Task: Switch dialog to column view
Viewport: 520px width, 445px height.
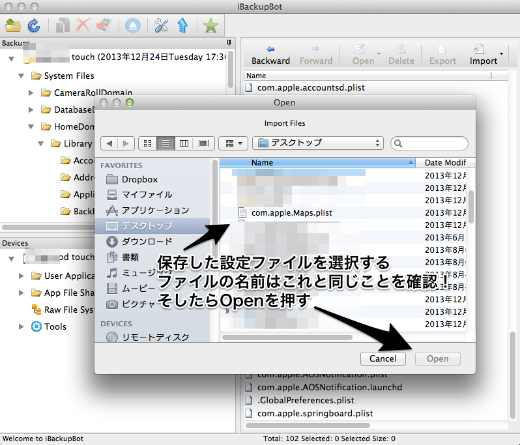Action: coord(184,143)
